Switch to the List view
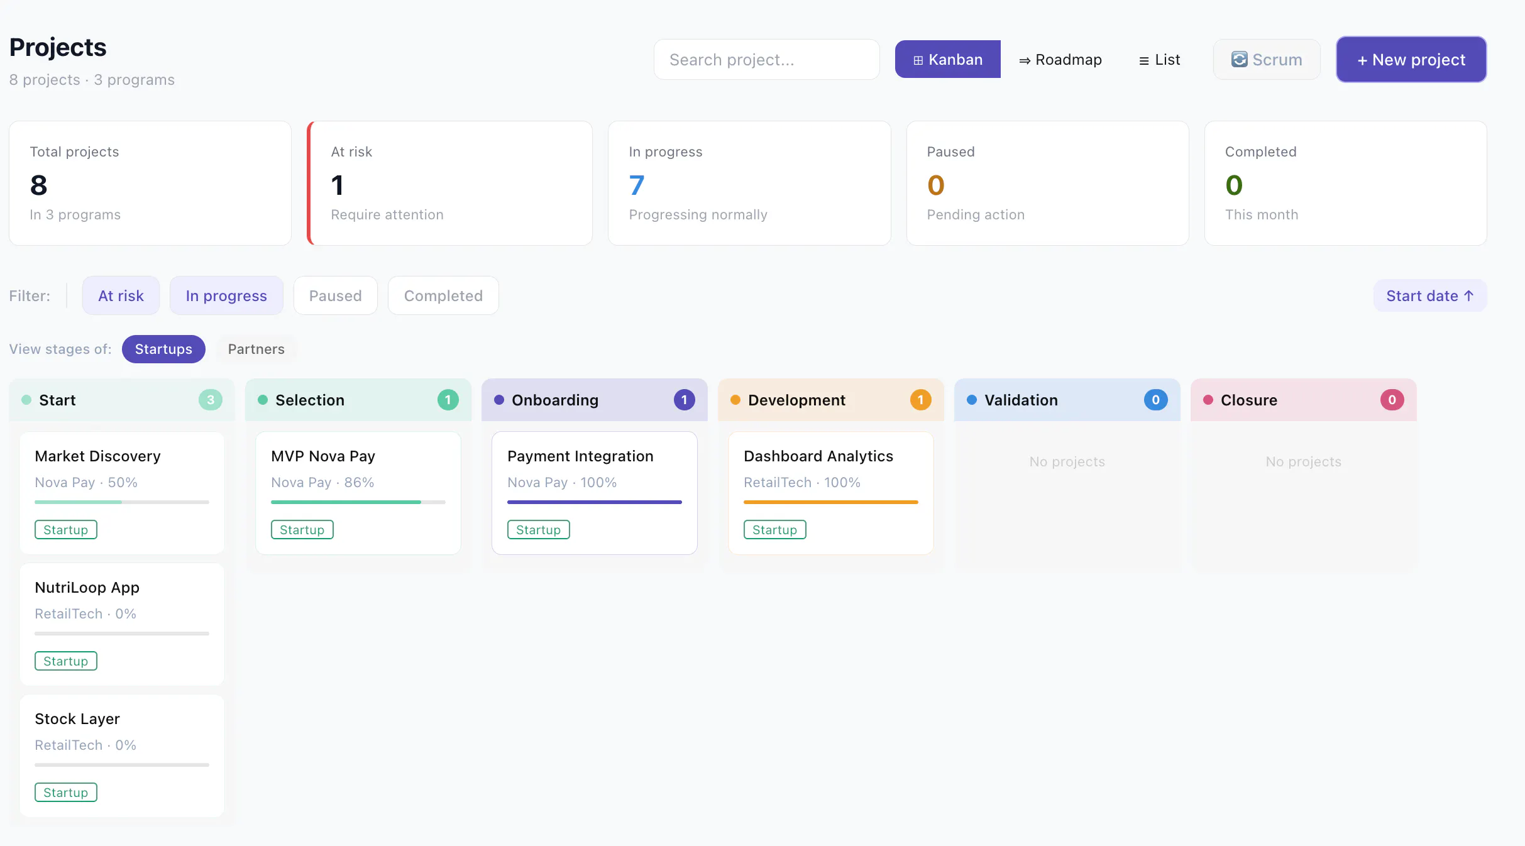This screenshot has height=846, width=1525. click(1160, 60)
